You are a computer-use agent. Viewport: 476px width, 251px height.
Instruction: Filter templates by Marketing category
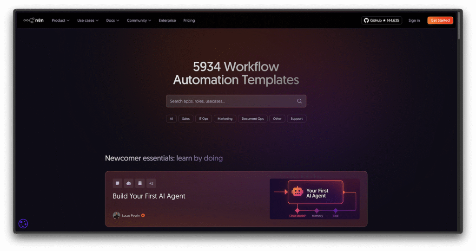click(225, 119)
